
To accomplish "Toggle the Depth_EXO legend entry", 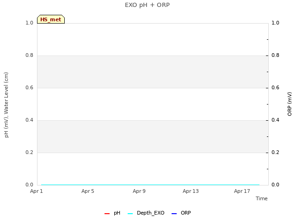I will 146,213.
